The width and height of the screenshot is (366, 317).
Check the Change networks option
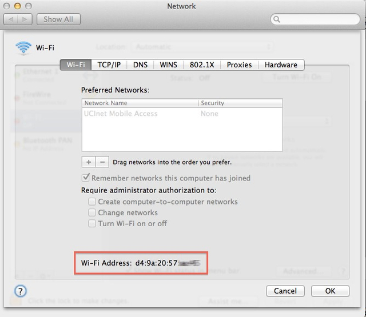92,212
